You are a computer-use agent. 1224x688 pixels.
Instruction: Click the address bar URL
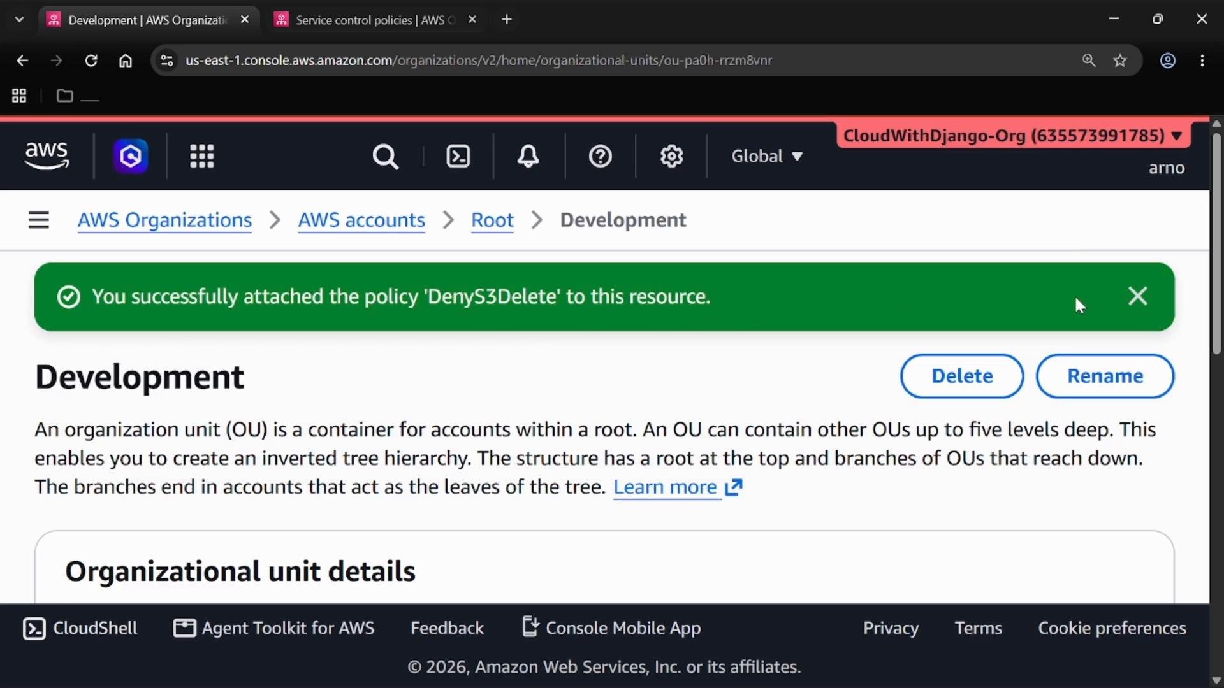click(479, 61)
